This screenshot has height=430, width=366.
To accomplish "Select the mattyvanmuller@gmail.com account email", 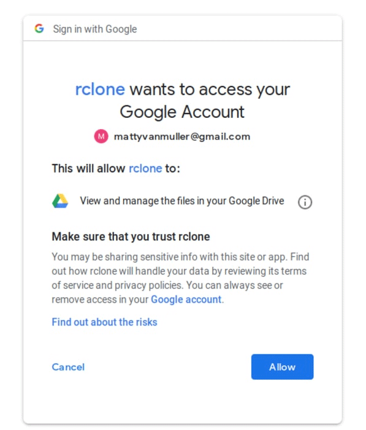I will [182, 136].
